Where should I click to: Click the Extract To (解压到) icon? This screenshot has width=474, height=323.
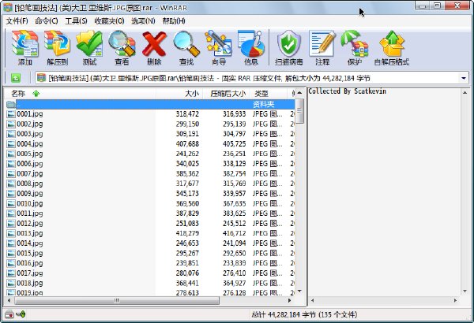(x=57, y=48)
